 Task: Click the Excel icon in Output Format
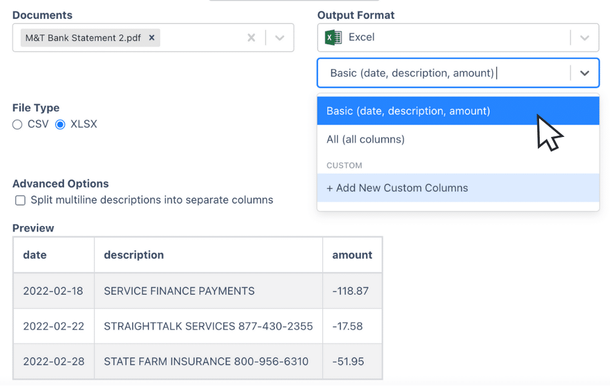tap(333, 38)
